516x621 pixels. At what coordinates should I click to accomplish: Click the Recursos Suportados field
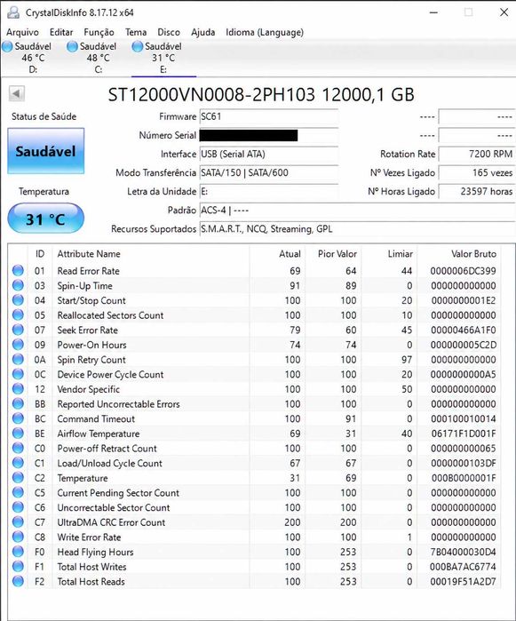tap(357, 229)
